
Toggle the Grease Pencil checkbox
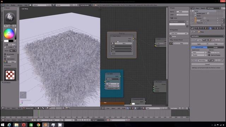tap(172, 40)
